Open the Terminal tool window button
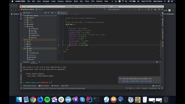 coord(55,86)
